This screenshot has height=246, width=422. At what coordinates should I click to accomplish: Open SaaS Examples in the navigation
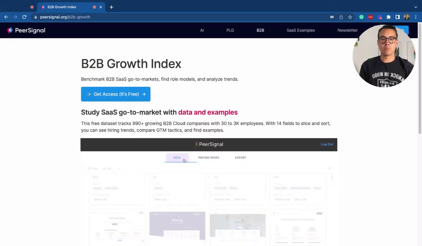coord(301,30)
